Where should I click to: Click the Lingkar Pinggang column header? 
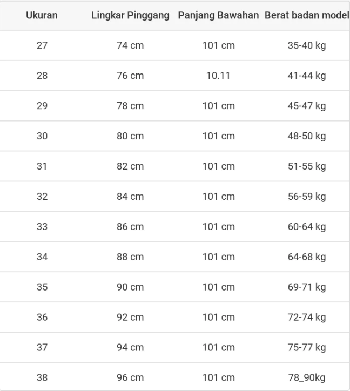130,16
